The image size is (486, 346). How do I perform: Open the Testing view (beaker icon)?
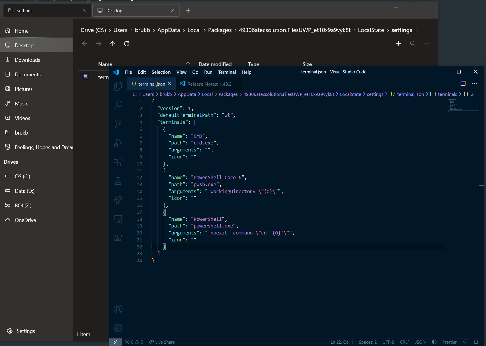(118, 181)
